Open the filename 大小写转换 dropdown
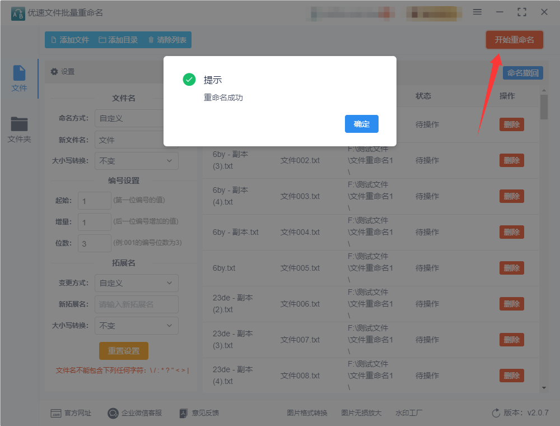The height and width of the screenshot is (426, 560). (137, 161)
